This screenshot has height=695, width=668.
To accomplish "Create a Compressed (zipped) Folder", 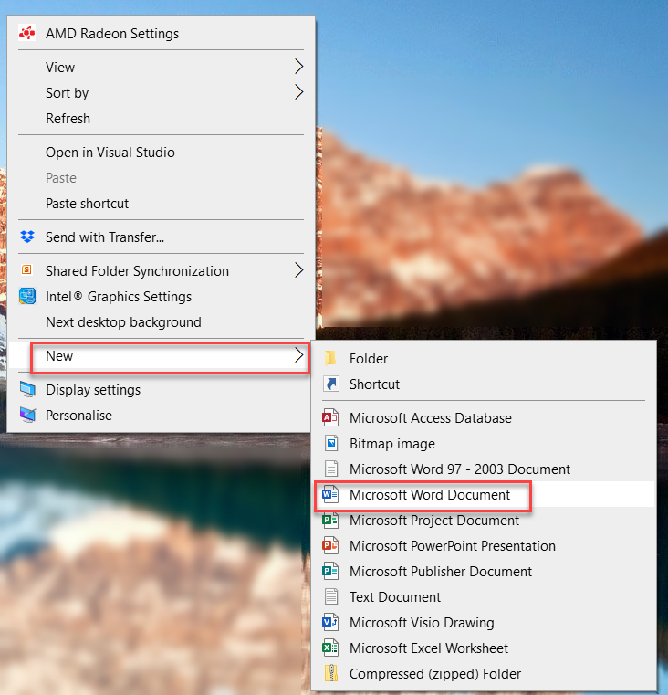I will [x=484, y=674].
